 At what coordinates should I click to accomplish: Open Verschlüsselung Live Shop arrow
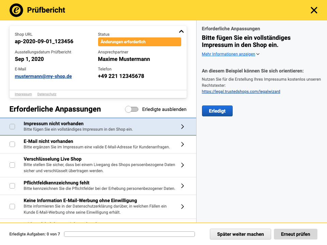coord(183,165)
